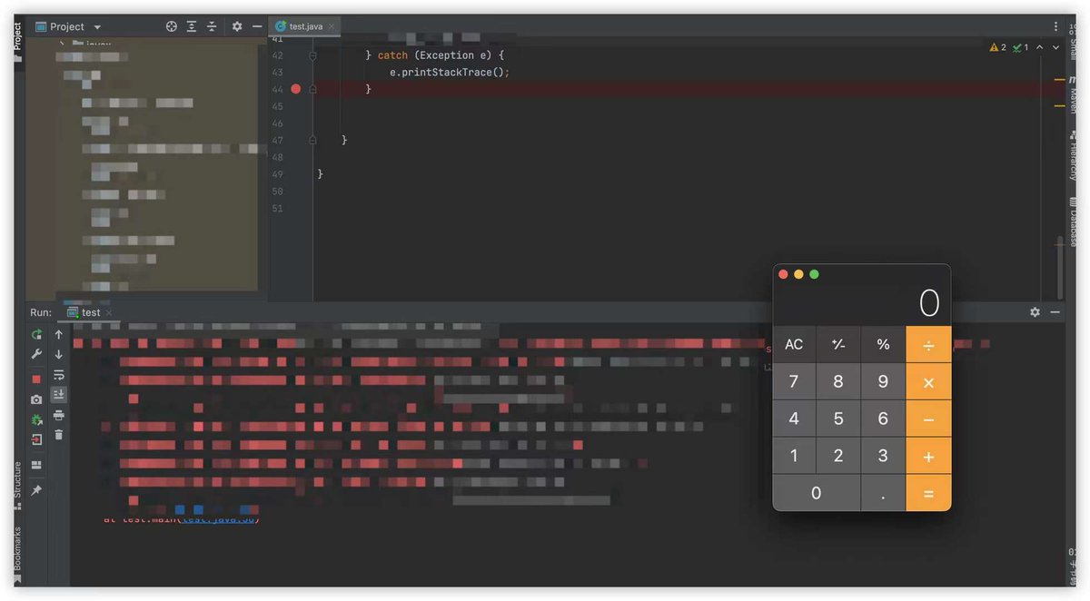1090x601 pixels.
Task: Stop the process with red square
Action: point(36,379)
